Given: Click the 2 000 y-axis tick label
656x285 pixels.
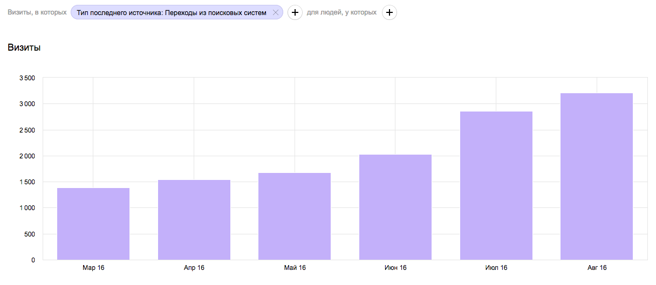Looking at the screenshot, I should (26, 156).
